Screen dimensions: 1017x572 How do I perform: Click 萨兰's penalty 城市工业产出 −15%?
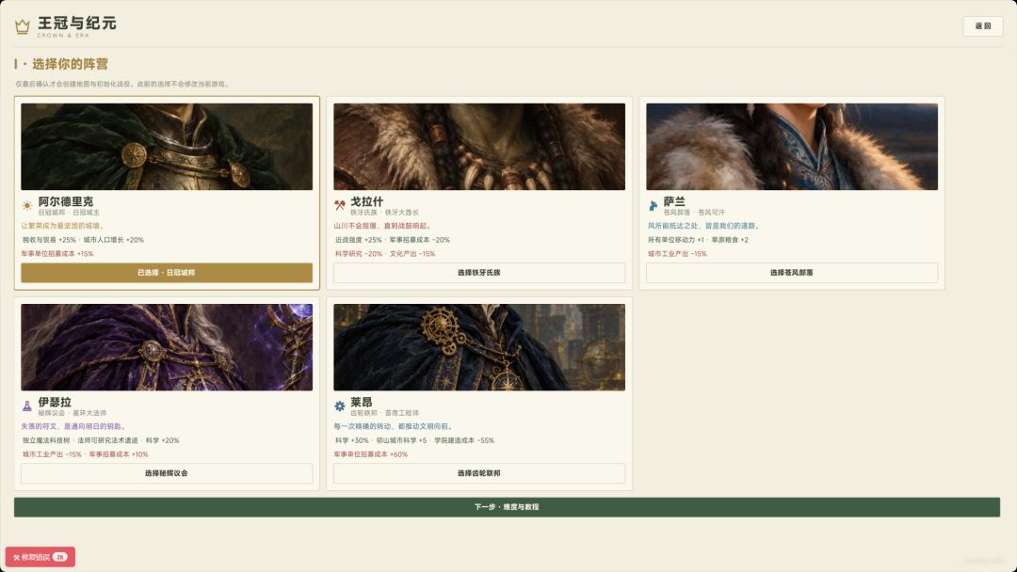677,254
